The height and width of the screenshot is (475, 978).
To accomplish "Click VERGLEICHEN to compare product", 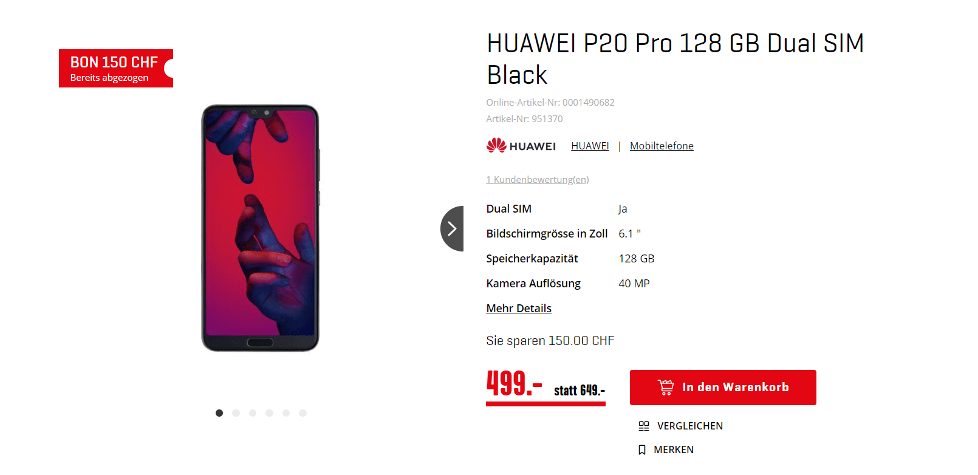I will [x=690, y=426].
